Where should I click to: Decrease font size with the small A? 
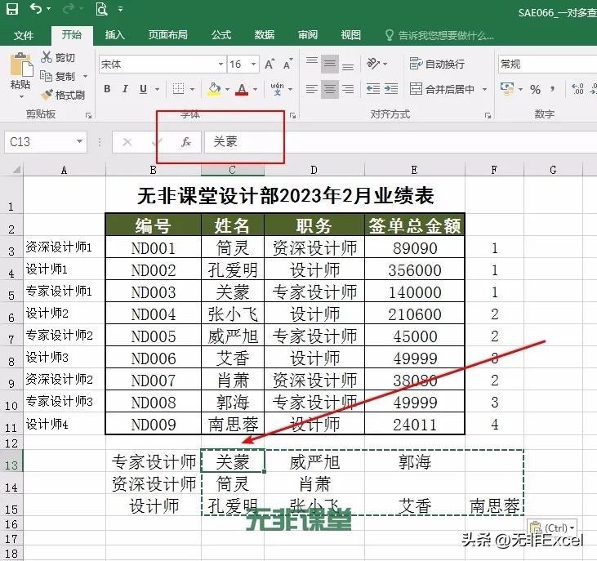pyautogui.click(x=287, y=64)
